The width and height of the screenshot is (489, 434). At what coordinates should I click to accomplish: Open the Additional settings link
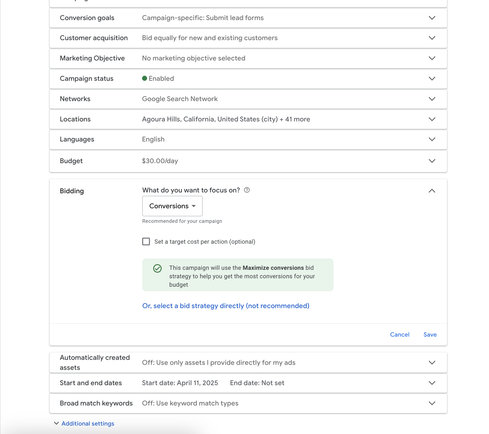point(88,423)
